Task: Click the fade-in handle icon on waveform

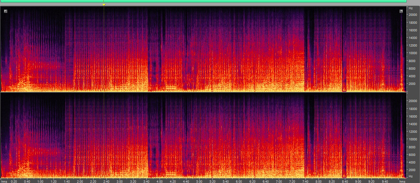Action: pos(6,12)
